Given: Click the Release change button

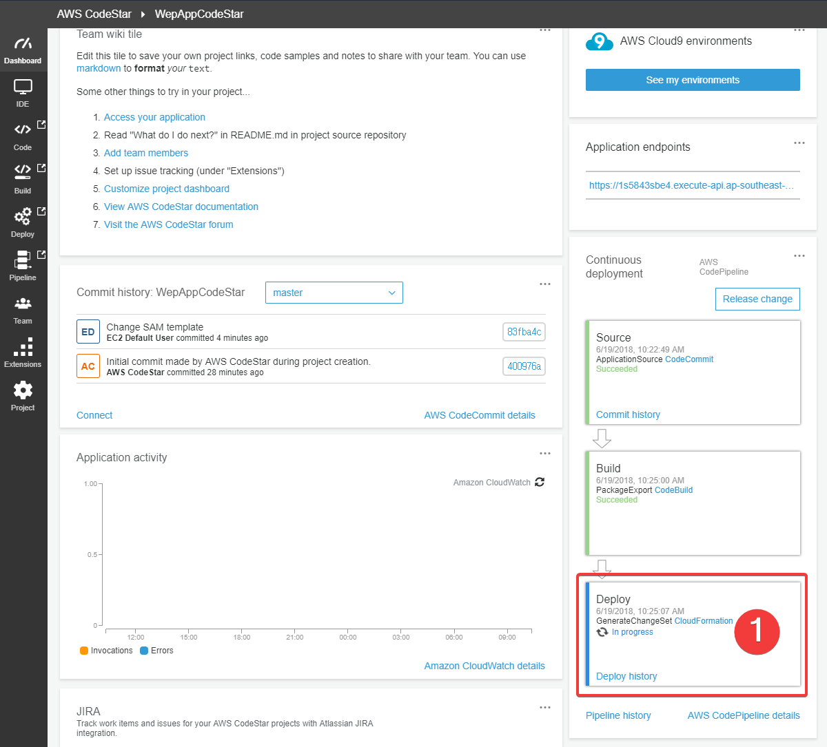Looking at the screenshot, I should click(x=757, y=299).
